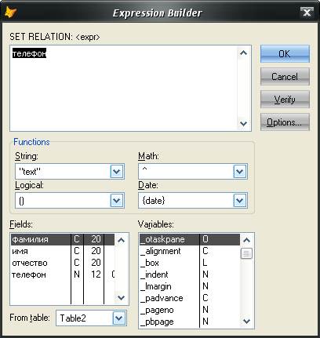
Task: Select the фамилия field in Fields list
Action: [63, 239]
